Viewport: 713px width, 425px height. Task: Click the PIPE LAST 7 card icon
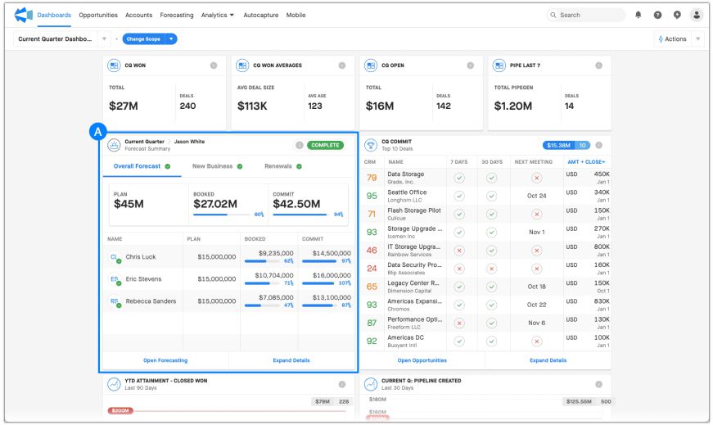click(x=499, y=66)
